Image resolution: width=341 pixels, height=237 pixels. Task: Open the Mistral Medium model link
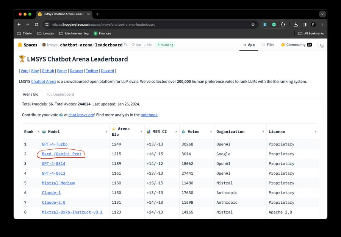[58, 183]
